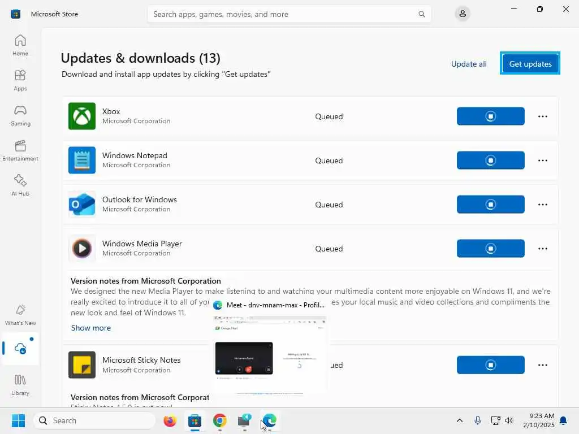Open the taskbar app left of Edge
Screen dimensions: 579x434
click(244, 420)
